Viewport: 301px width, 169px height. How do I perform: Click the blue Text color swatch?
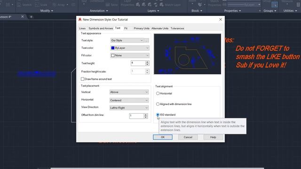tap(113, 48)
